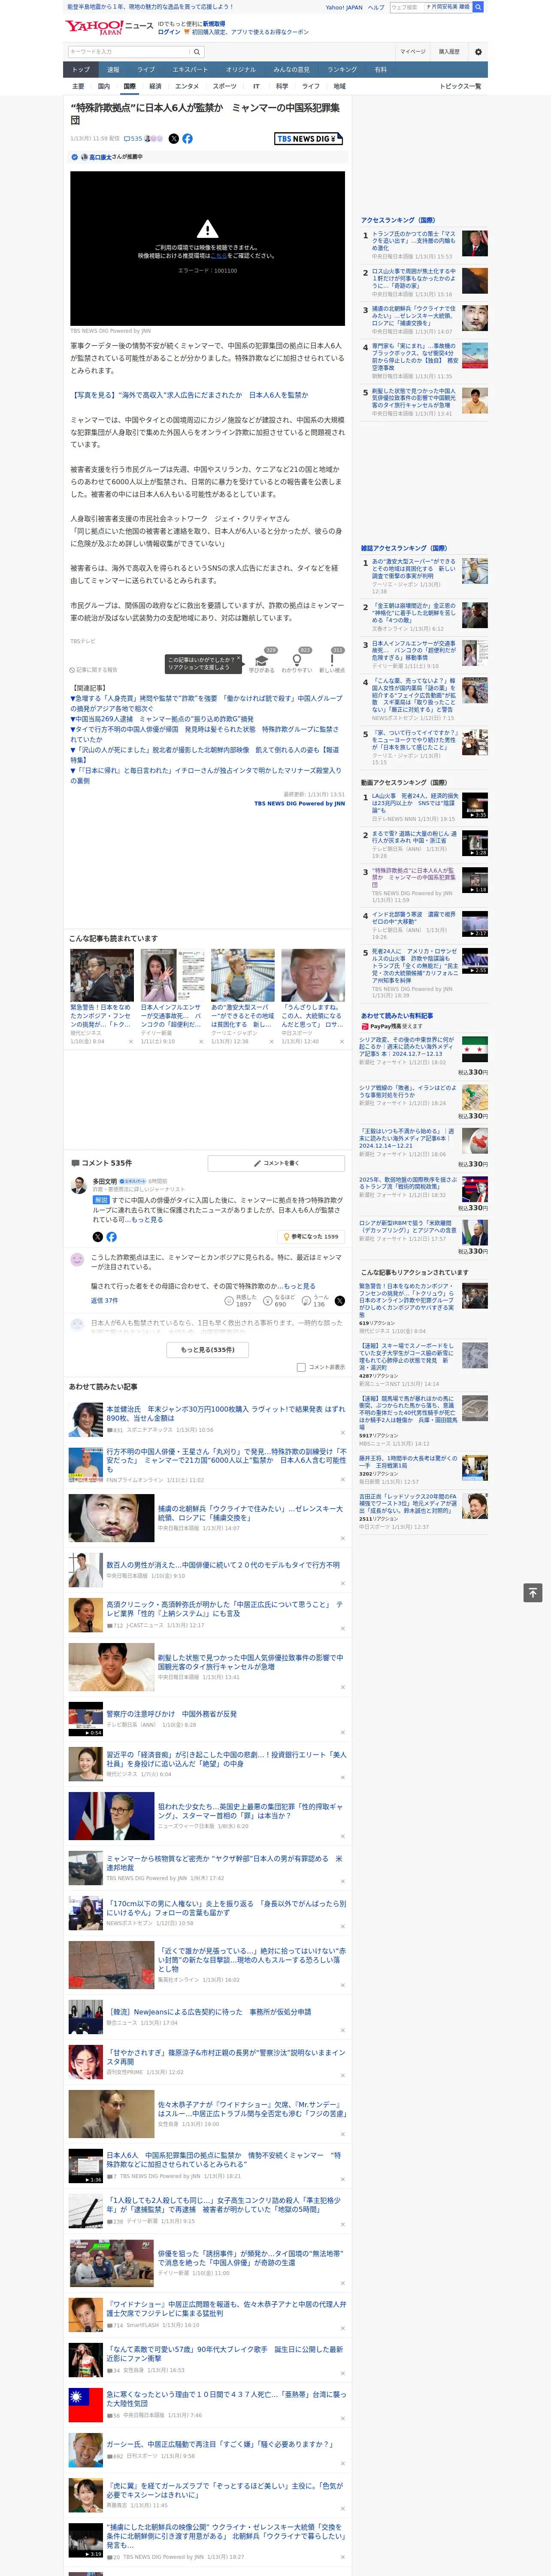Select the エンタメ category
This screenshot has width=551, height=2576.
click(187, 86)
